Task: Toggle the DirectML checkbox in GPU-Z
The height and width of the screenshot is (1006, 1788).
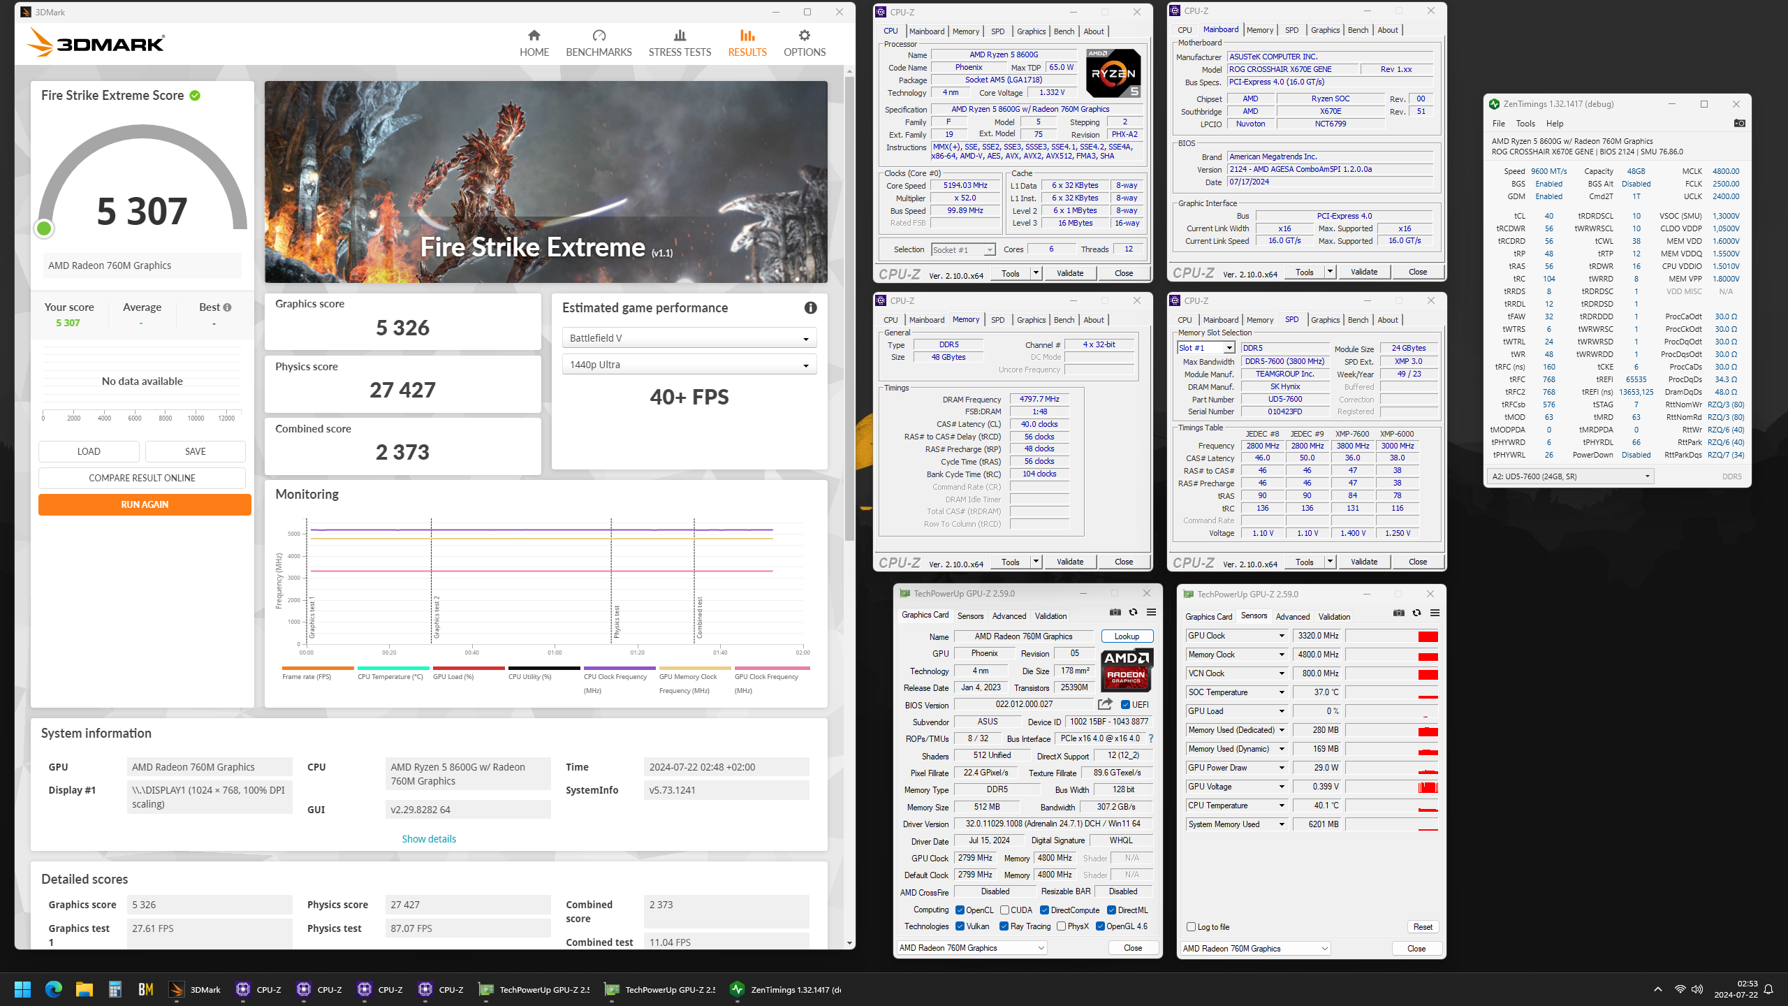Action: [x=1111, y=910]
